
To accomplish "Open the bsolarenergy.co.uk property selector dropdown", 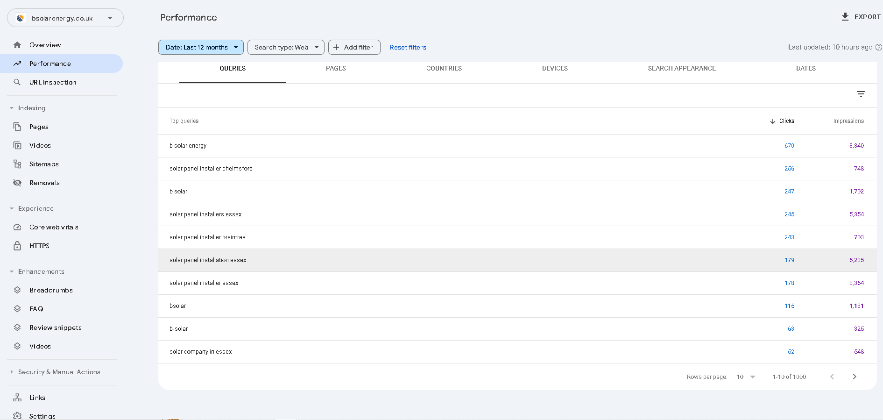I will tap(65, 18).
